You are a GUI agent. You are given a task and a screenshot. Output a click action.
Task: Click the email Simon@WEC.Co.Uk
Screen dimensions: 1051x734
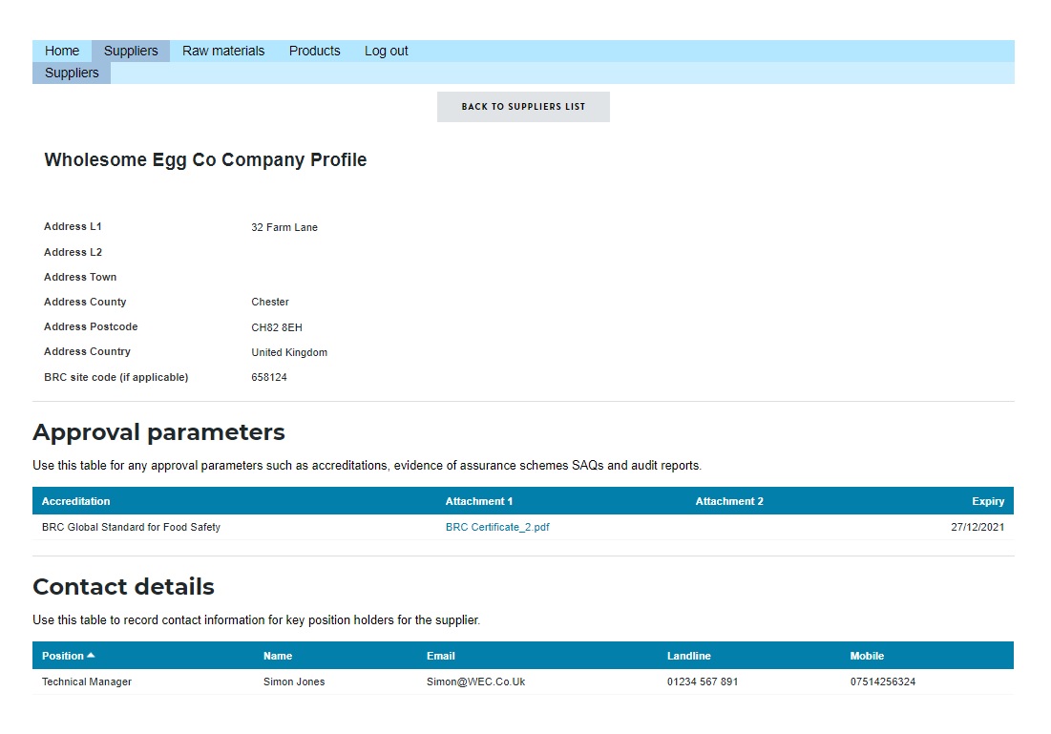[x=476, y=682]
